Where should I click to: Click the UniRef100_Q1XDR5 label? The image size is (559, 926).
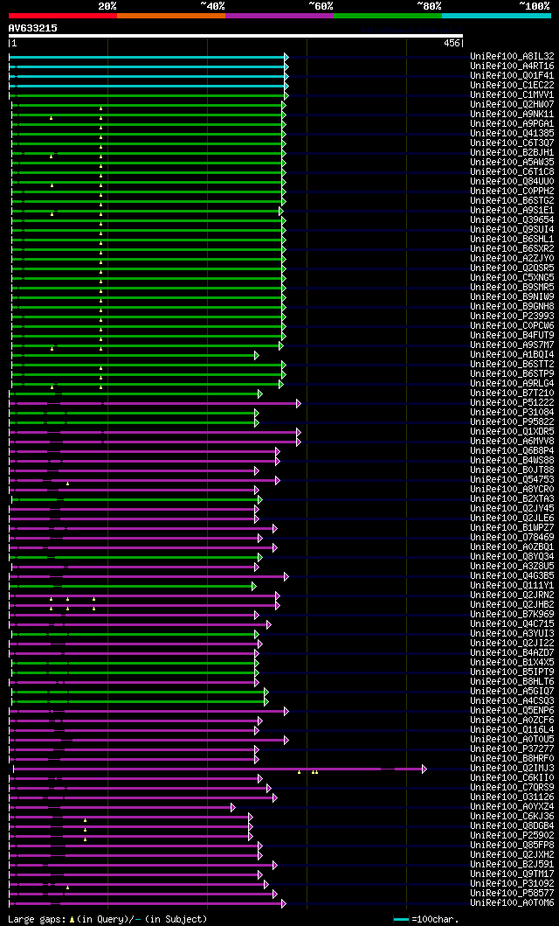click(x=512, y=432)
